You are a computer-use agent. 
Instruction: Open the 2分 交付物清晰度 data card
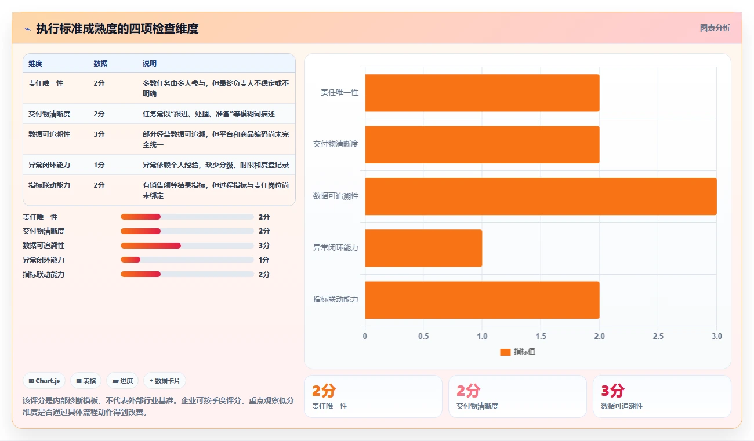[x=517, y=396]
